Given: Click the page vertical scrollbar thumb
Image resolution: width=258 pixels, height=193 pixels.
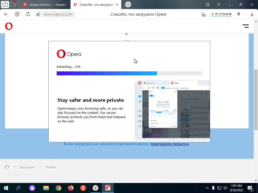Looking at the screenshot, I should pos(256,100).
